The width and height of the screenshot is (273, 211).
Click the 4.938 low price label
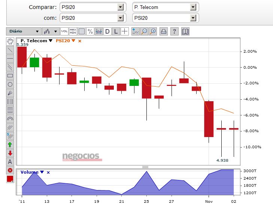pyautogui.click(x=222, y=161)
